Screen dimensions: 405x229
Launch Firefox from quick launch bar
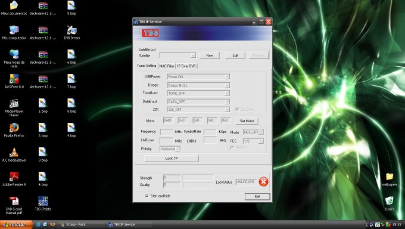coord(52,224)
